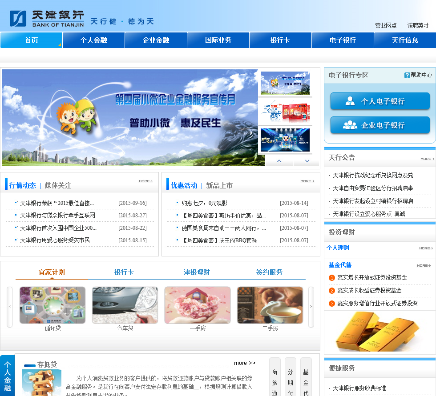The width and height of the screenshot is (436, 396).
Task: Open notice 天津自由贸易试验区分行招聘启事
Action: (373, 188)
